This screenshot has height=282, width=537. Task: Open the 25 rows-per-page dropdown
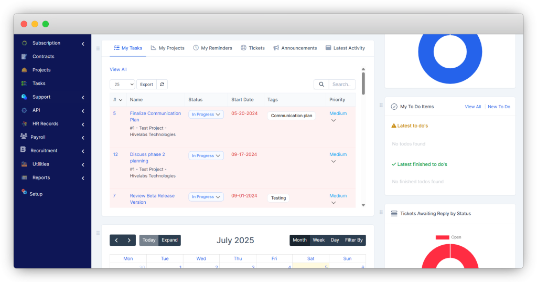tap(122, 85)
